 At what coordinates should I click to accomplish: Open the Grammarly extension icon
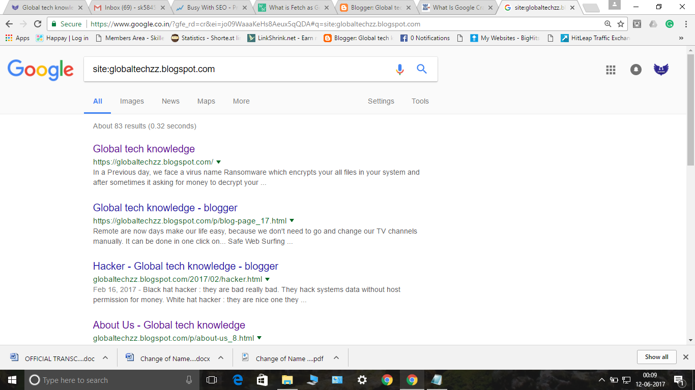click(670, 24)
